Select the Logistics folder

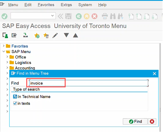click(x=23, y=63)
